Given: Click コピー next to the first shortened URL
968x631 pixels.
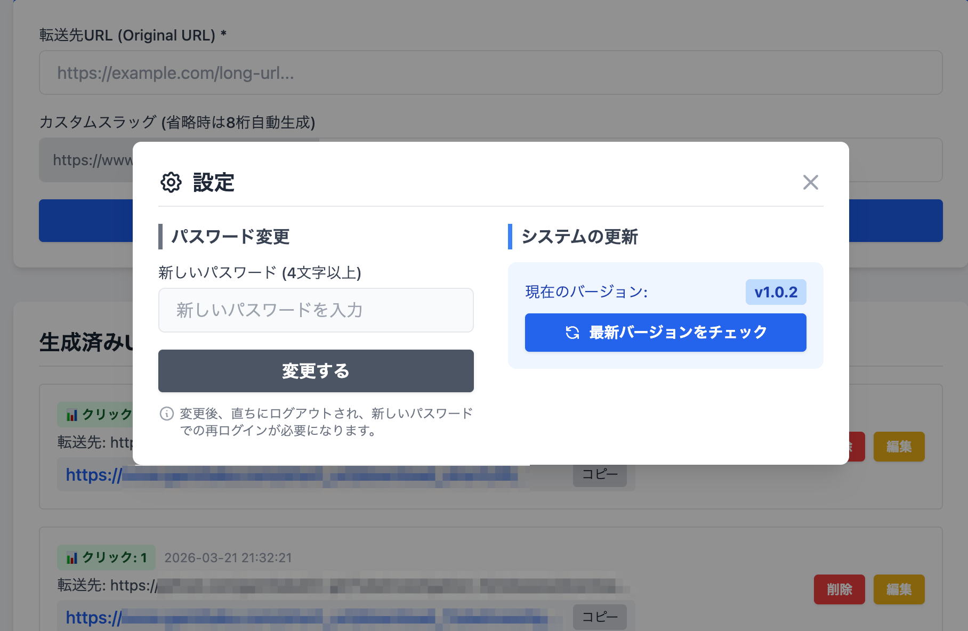Looking at the screenshot, I should pyautogui.click(x=600, y=474).
